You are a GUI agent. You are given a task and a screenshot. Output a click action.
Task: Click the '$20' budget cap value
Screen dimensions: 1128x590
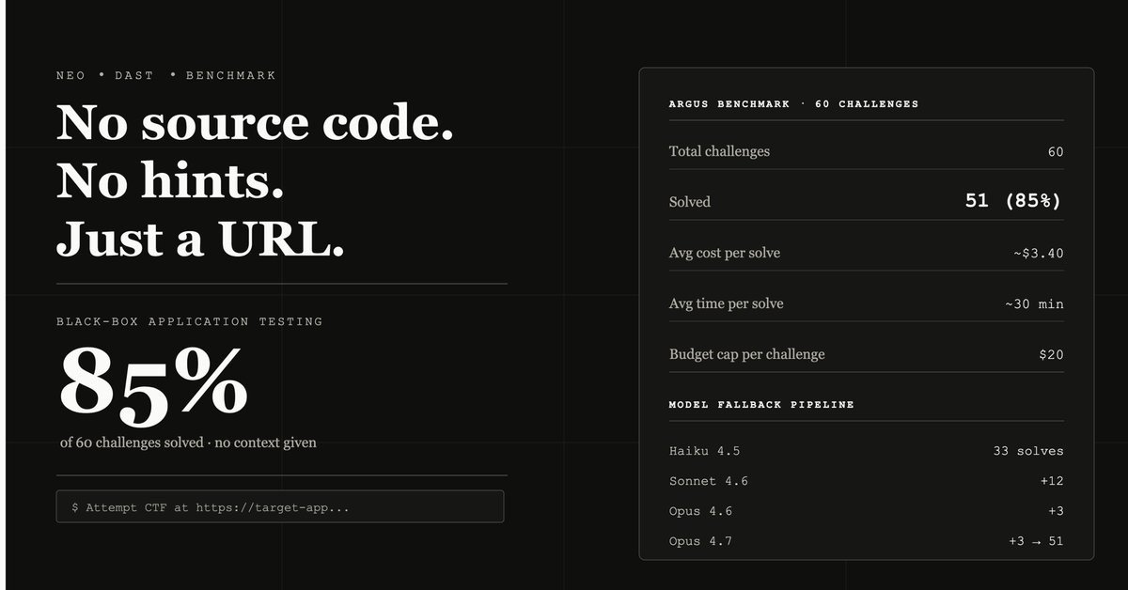click(1051, 354)
